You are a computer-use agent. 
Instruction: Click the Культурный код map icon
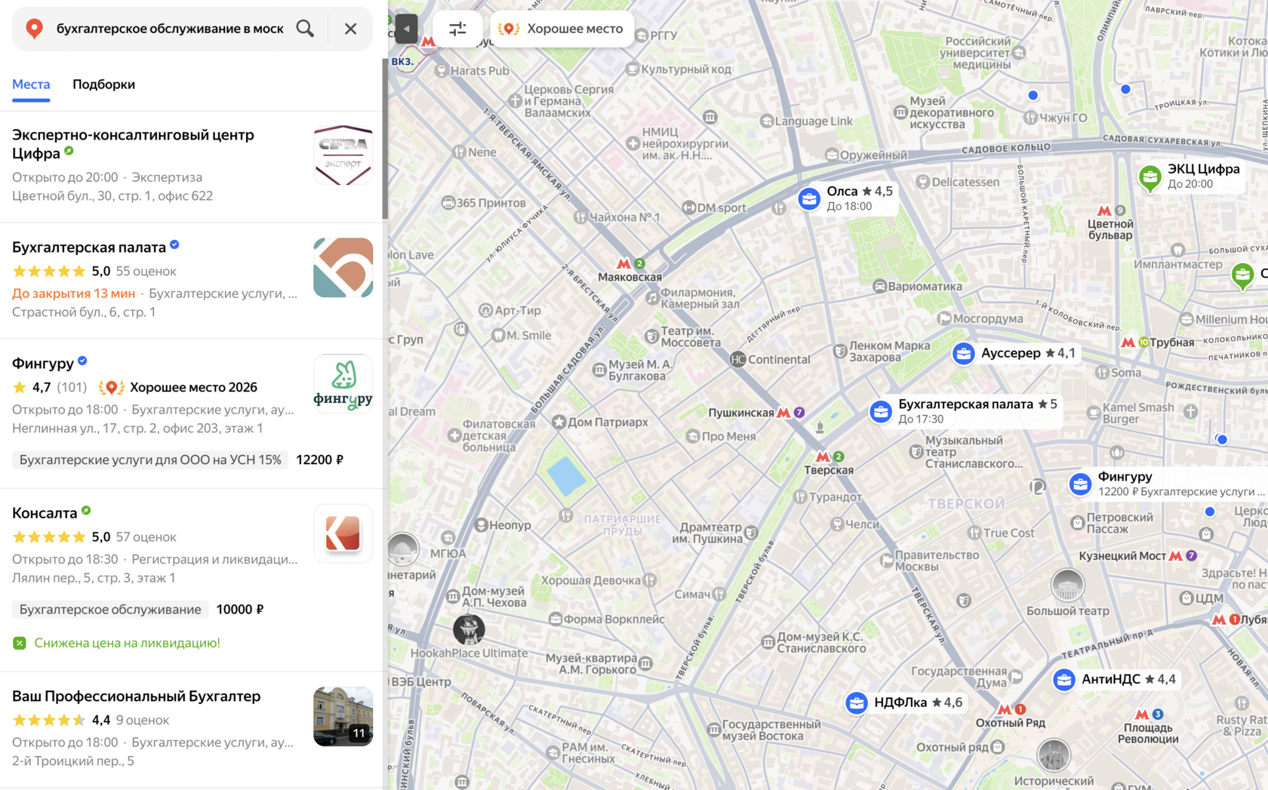pyautogui.click(x=632, y=69)
